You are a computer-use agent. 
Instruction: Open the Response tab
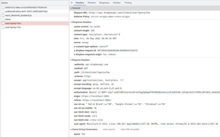point(104,3)
